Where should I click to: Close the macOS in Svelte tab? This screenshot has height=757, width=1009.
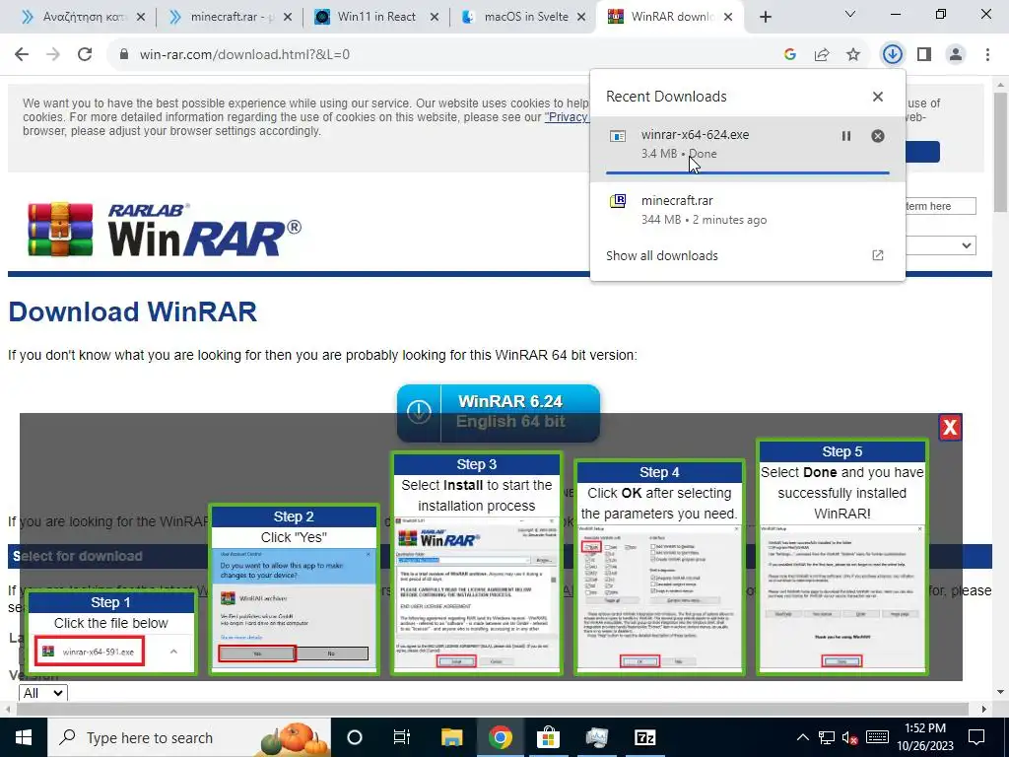[581, 17]
